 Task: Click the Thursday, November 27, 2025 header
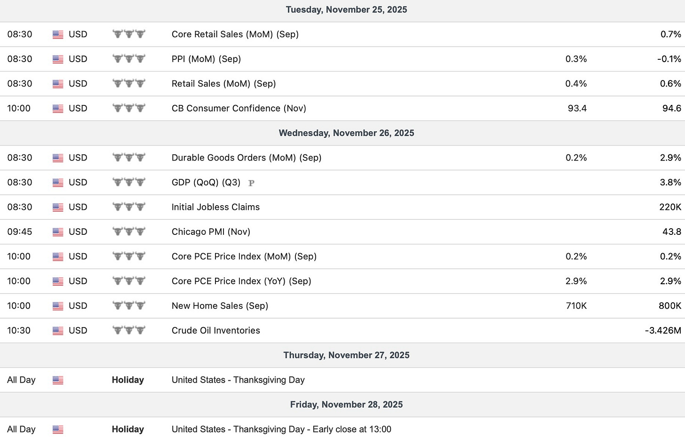(346, 355)
